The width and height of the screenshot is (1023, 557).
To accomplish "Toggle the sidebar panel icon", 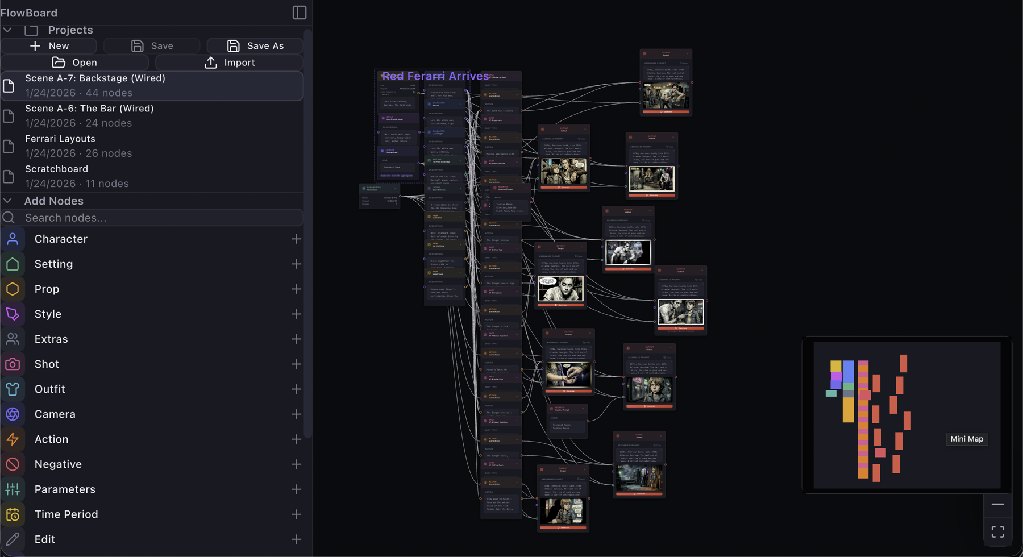I will pos(300,13).
